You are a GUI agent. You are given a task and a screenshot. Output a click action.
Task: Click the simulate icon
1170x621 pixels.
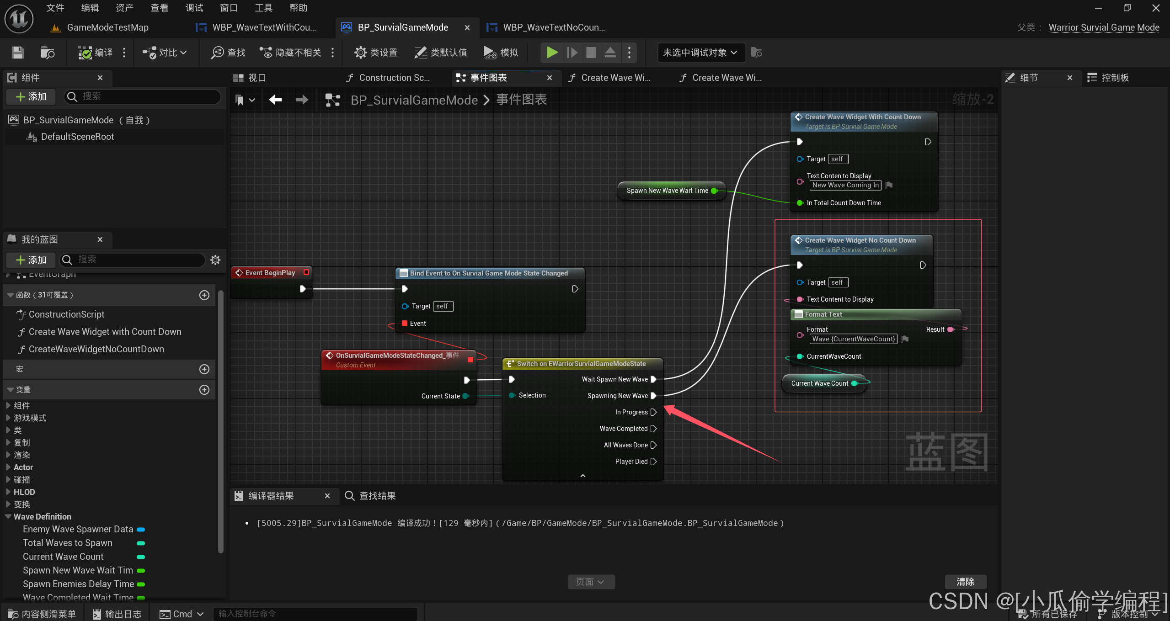[490, 53]
